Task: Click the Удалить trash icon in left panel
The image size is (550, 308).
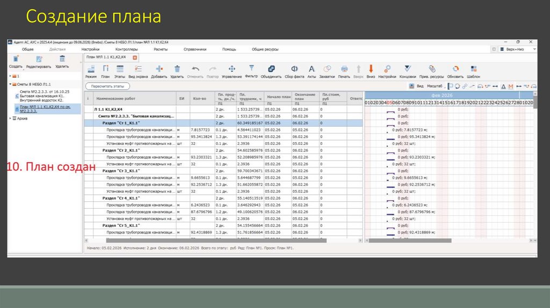Action: pos(62,59)
